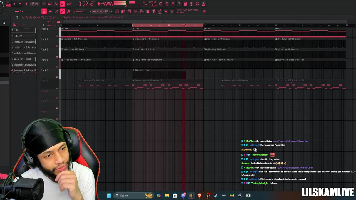Screen dimensions: 356x200
Task: Open the $kam..amx #2 pattern selector
Action: pyautogui.click(x=100, y=11)
